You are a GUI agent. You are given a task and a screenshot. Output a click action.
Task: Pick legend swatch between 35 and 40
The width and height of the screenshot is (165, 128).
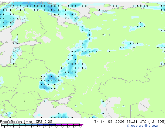(64, 125)
